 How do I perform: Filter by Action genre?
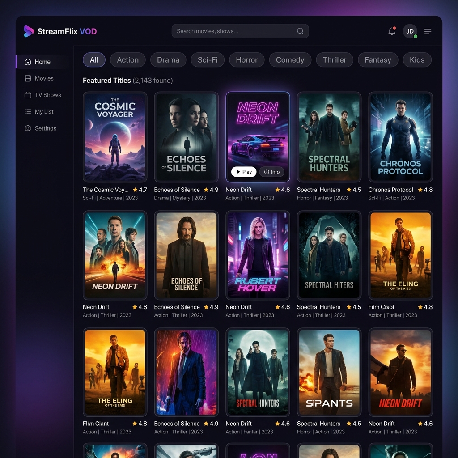click(x=127, y=60)
